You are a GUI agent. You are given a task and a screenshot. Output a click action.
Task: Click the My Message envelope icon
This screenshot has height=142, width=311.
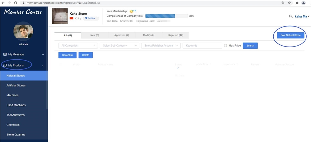[5, 54]
